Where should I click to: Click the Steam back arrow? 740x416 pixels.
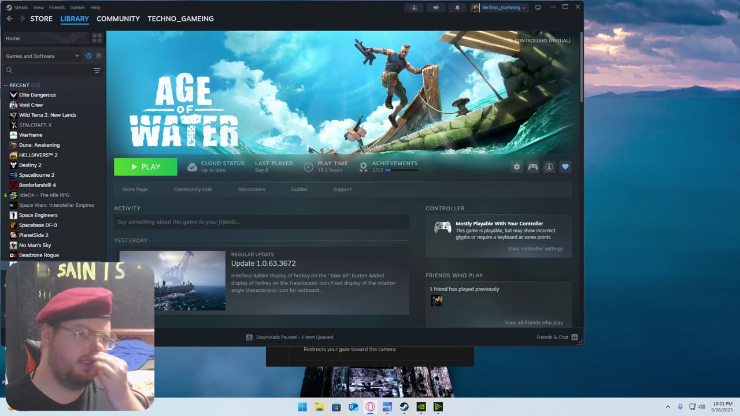[9, 18]
